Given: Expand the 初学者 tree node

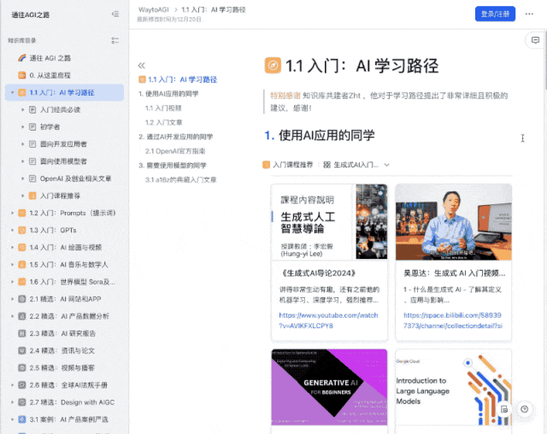Looking at the screenshot, I should (23, 127).
